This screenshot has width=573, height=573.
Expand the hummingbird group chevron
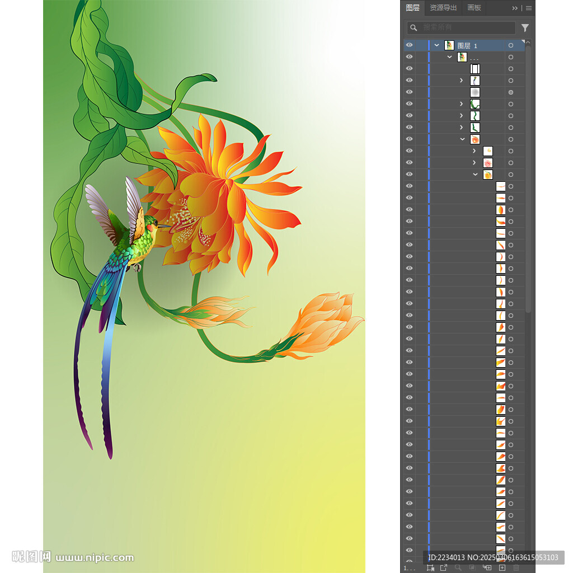[x=462, y=81]
